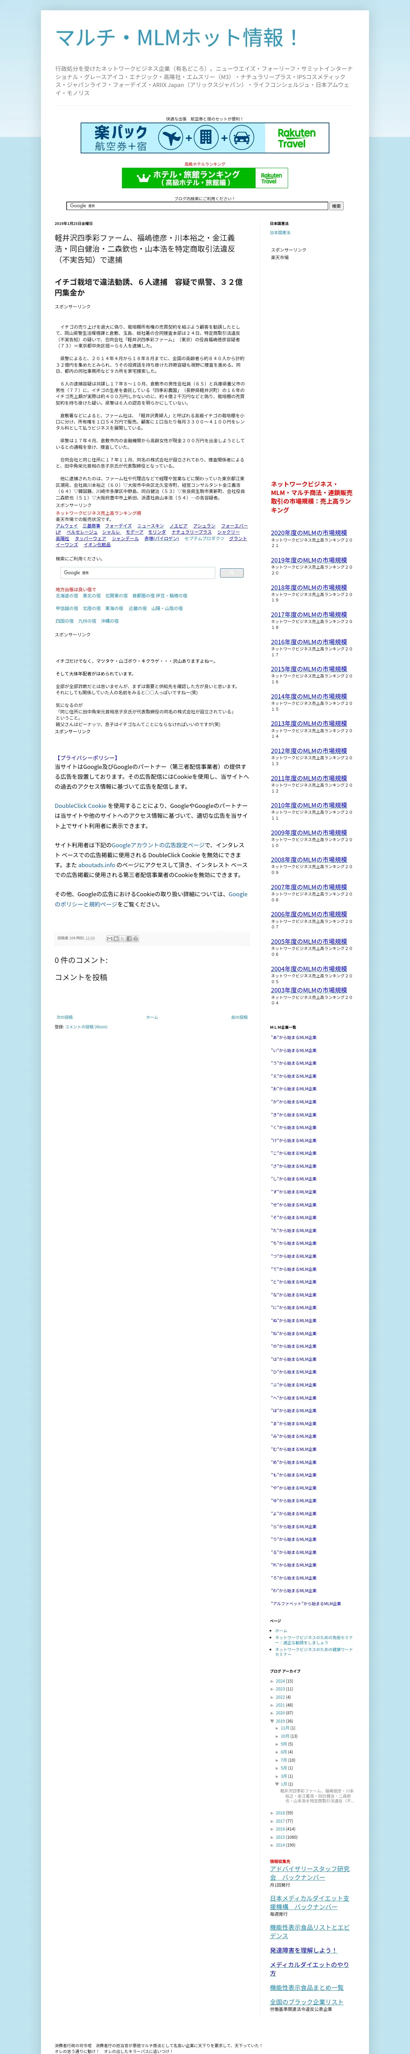
Task: Open the 北海道の宿 link
Action: pyautogui.click(x=67, y=596)
